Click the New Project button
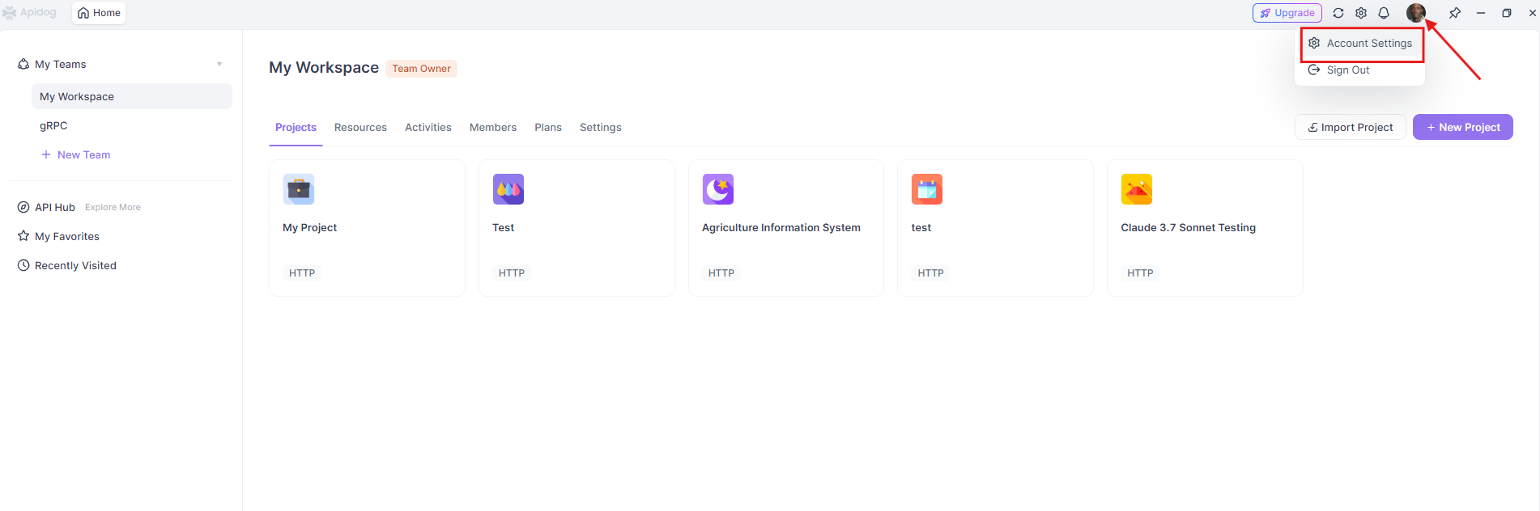Image resolution: width=1540 pixels, height=511 pixels. 1463,127
